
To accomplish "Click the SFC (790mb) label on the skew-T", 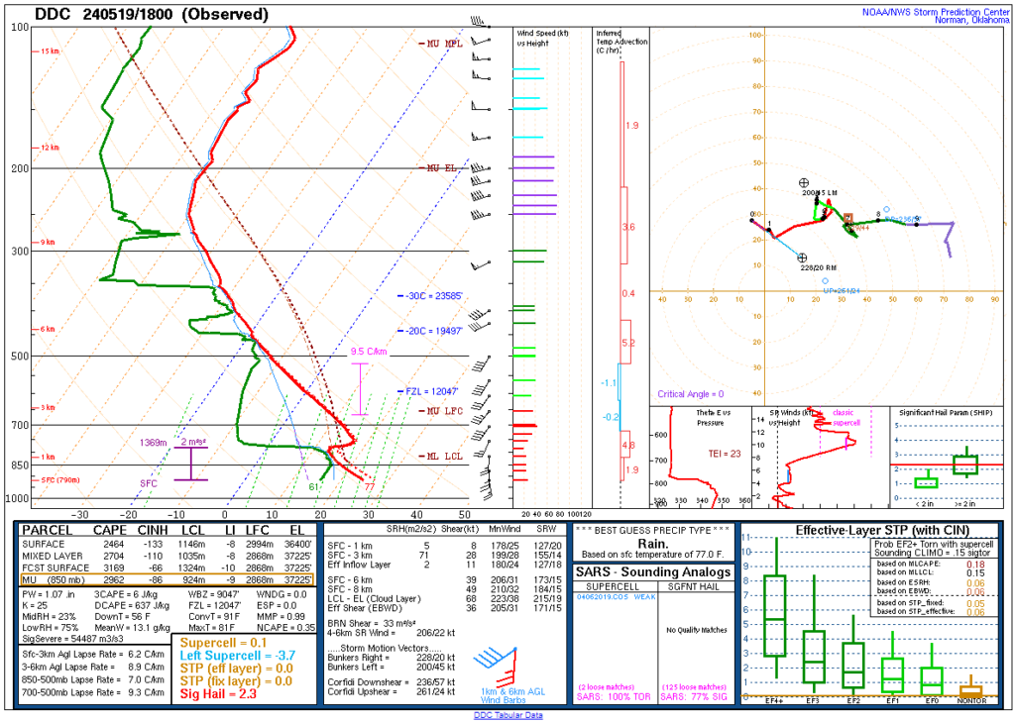I will [x=58, y=480].
